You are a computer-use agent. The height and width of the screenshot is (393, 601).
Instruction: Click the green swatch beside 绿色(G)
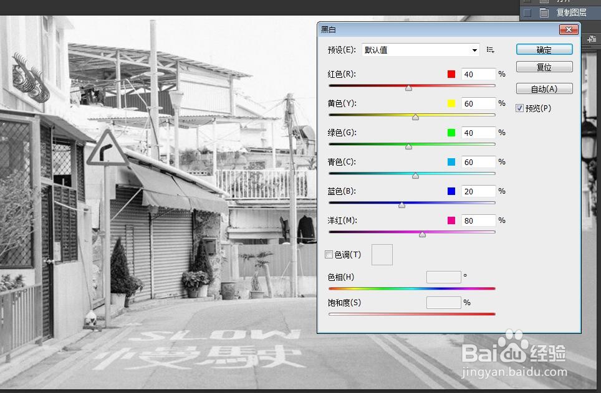451,132
